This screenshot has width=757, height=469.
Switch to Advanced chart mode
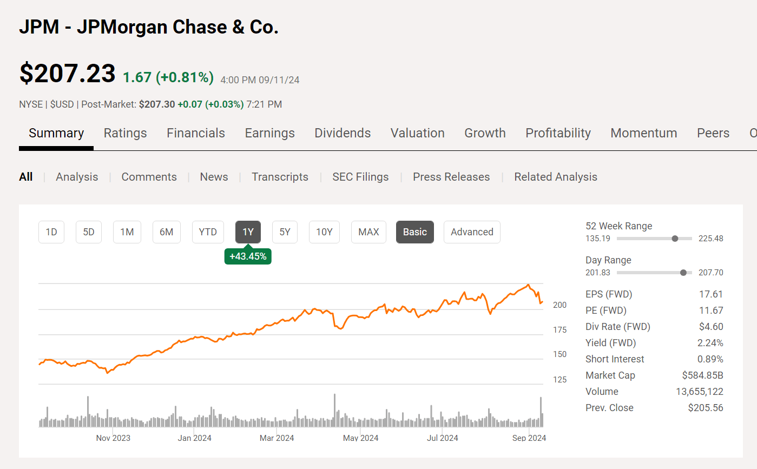(472, 232)
